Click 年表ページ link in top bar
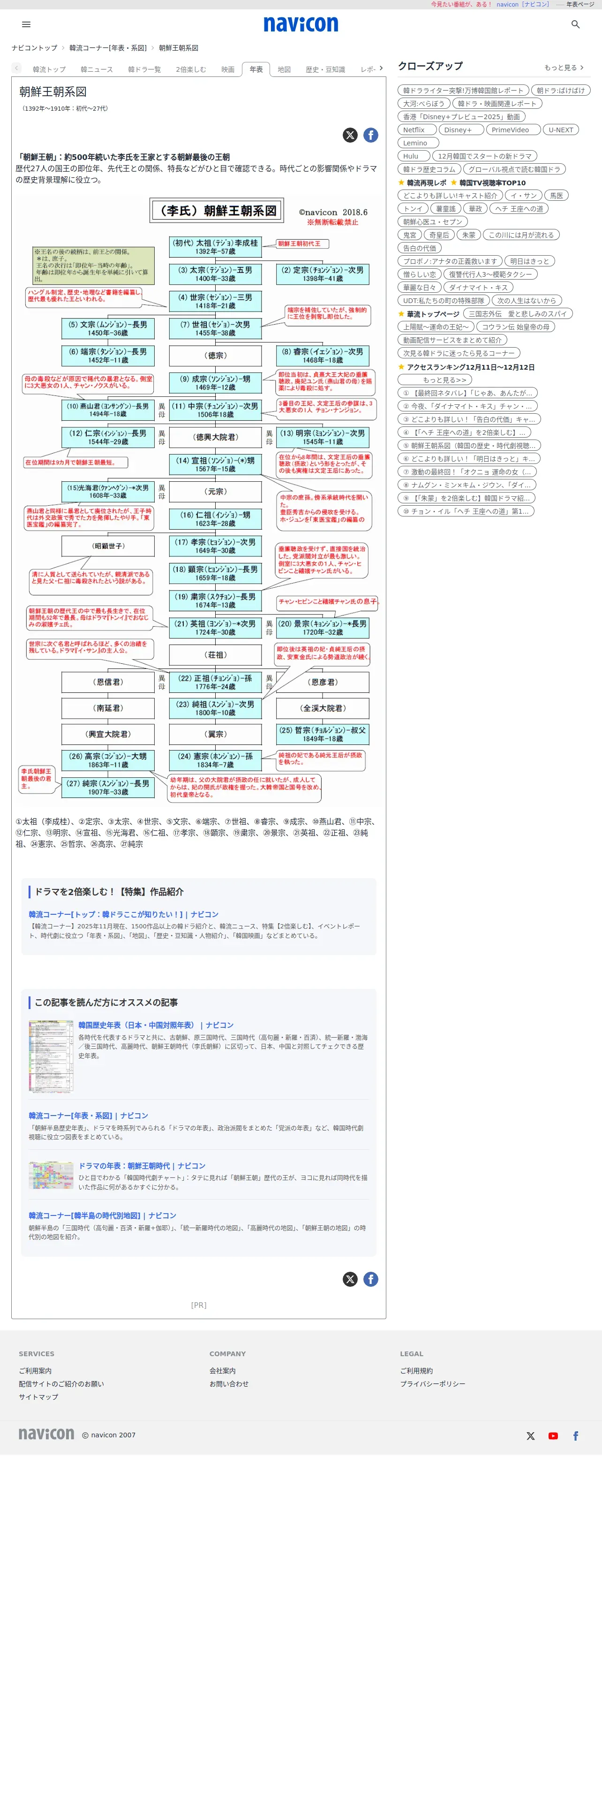The image size is (602, 1807). [x=580, y=4]
